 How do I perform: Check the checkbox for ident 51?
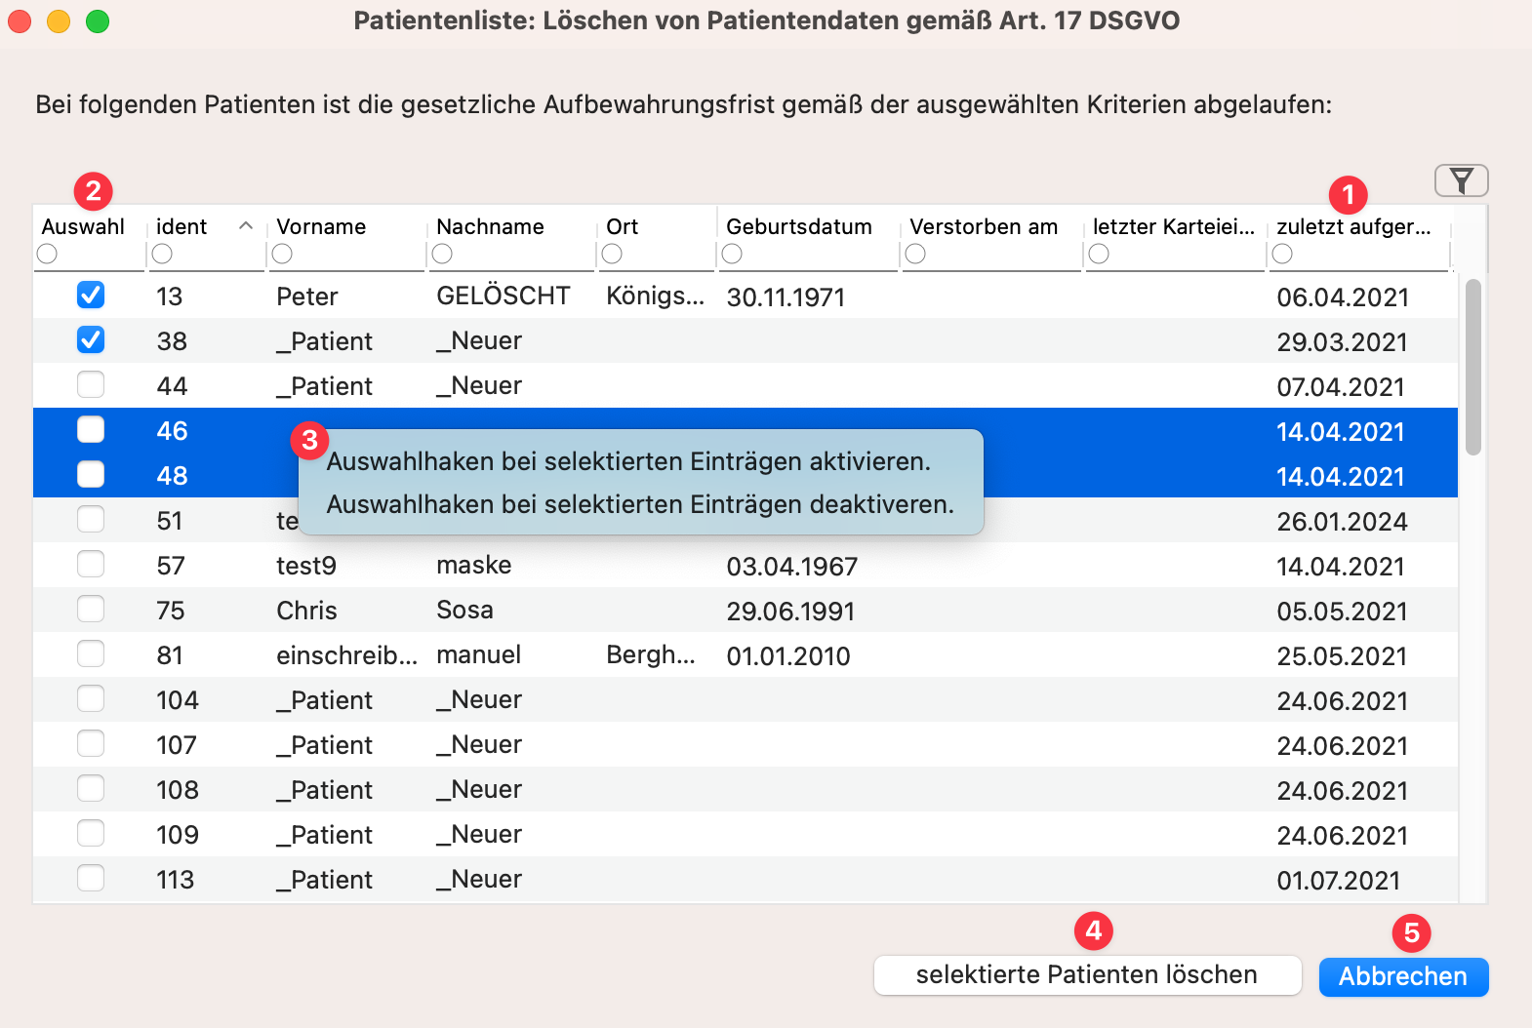pos(91,519)
